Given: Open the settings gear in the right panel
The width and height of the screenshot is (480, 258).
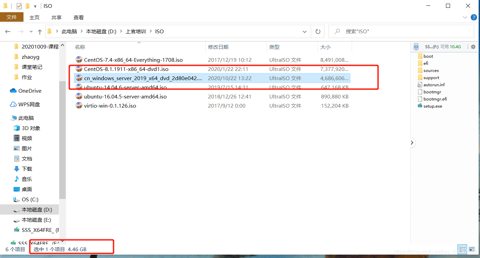Looking at the screenshot, I should point(473,47).
